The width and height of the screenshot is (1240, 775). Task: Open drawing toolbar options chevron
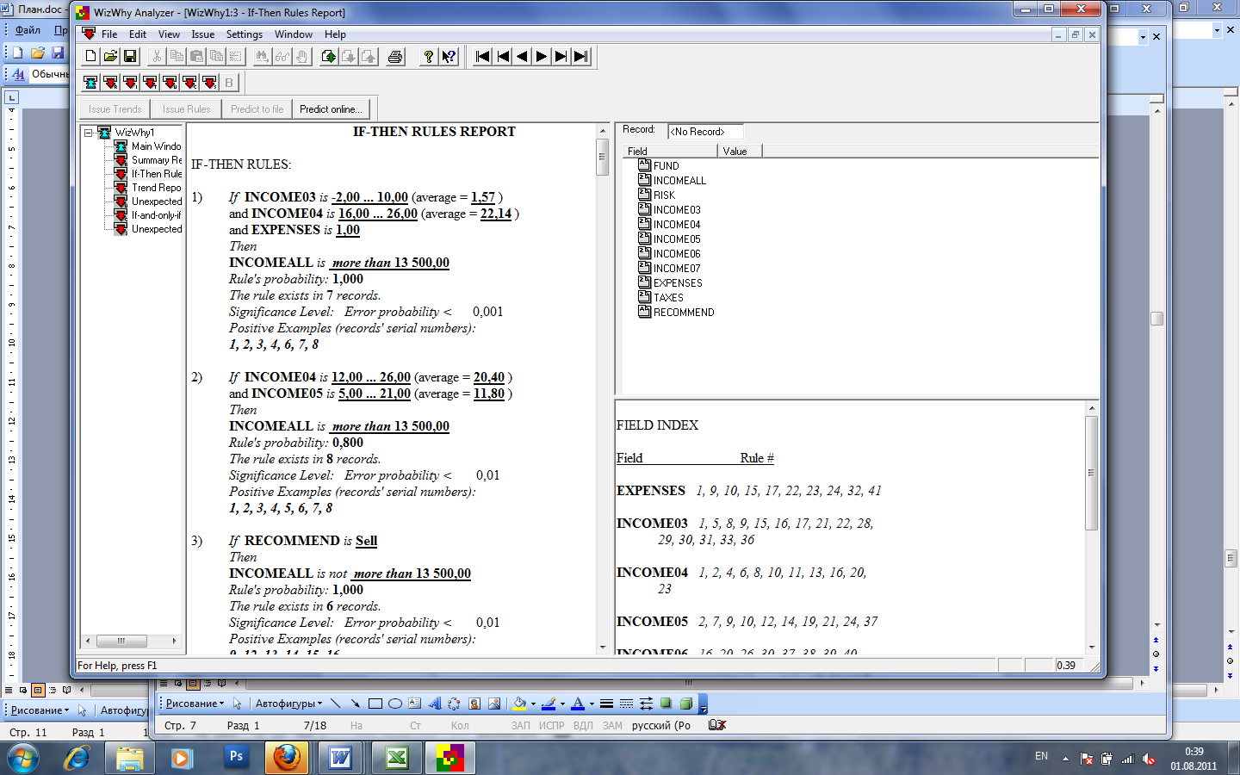(703, 704)
